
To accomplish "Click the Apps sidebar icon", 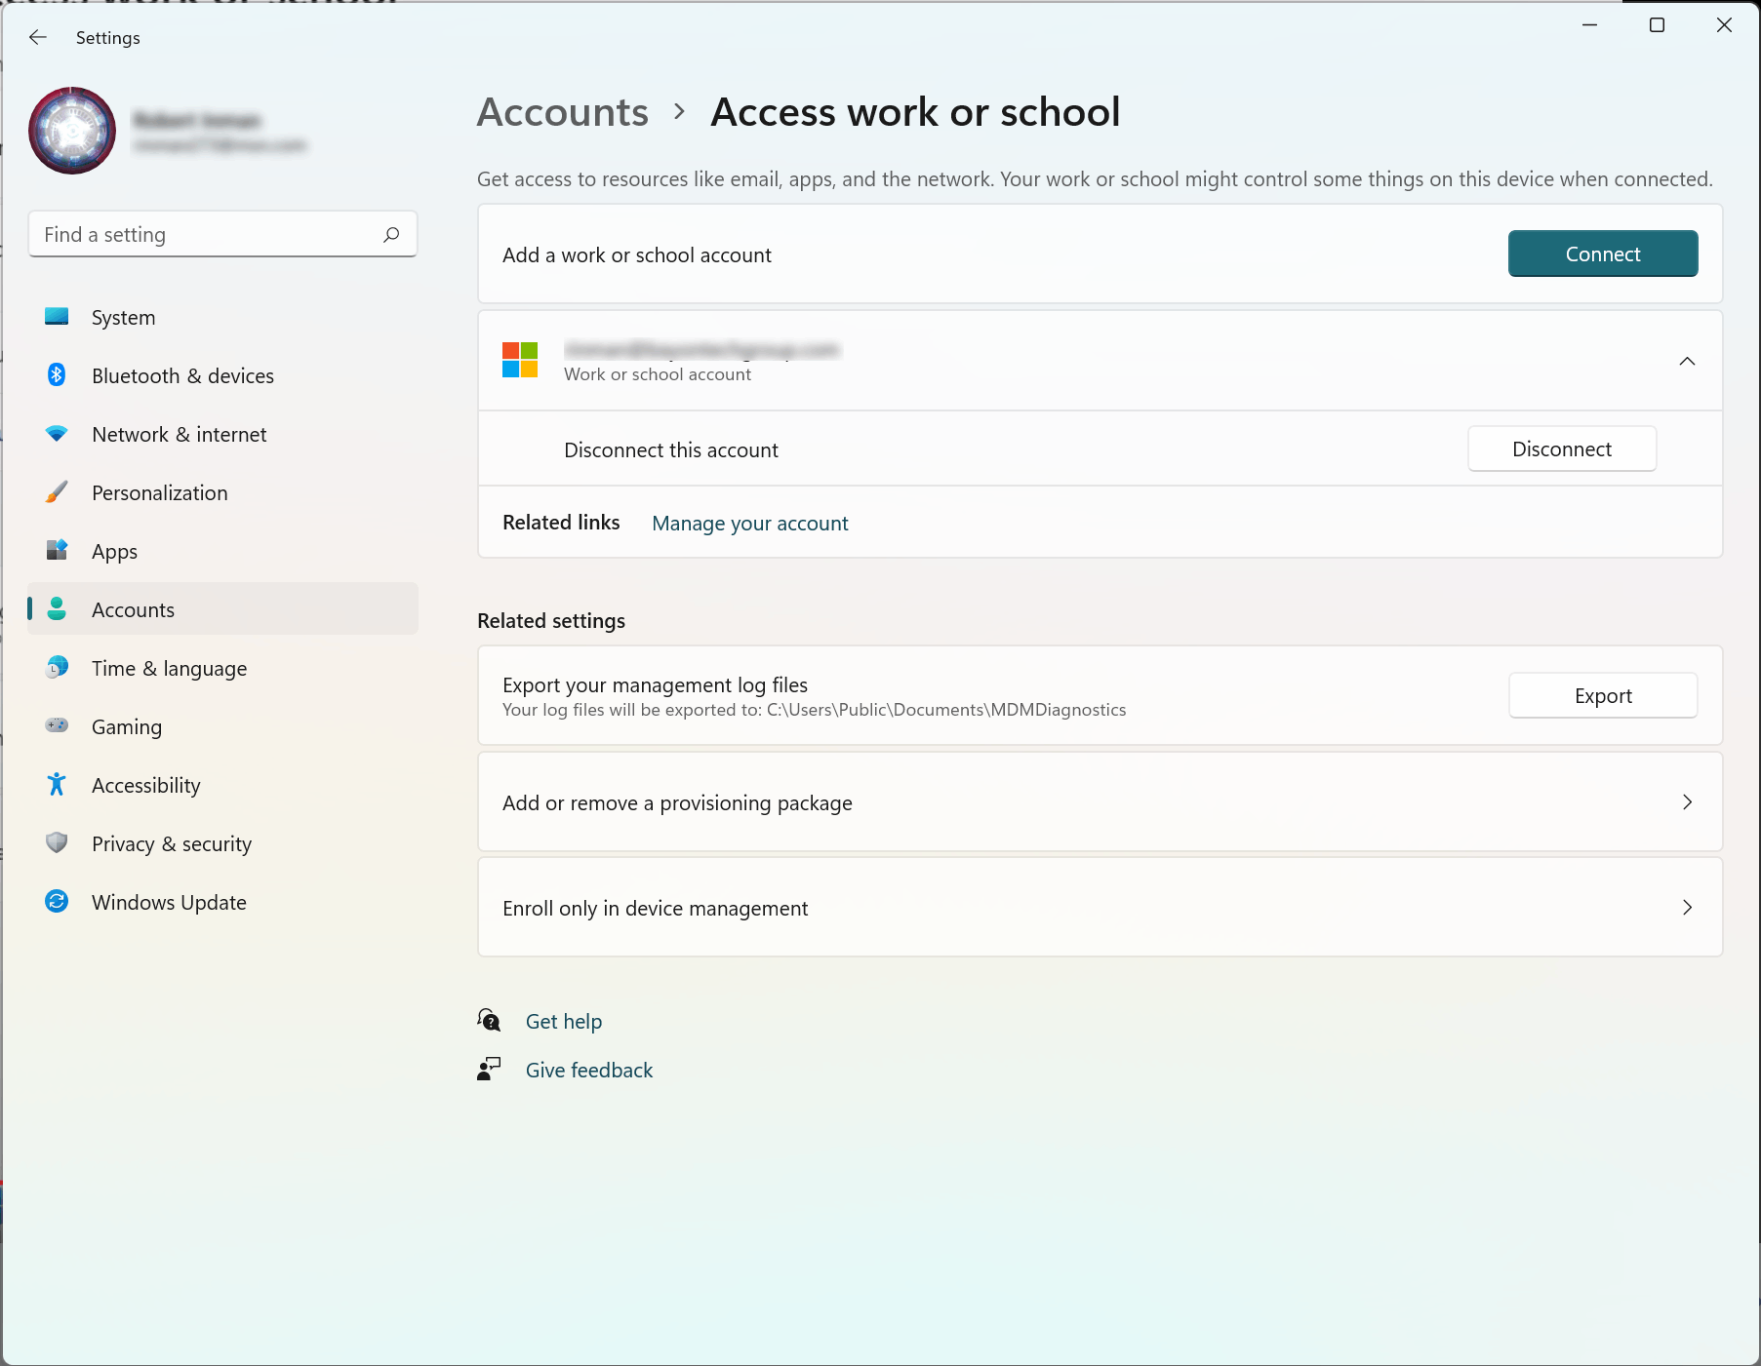I will (57, 551).
